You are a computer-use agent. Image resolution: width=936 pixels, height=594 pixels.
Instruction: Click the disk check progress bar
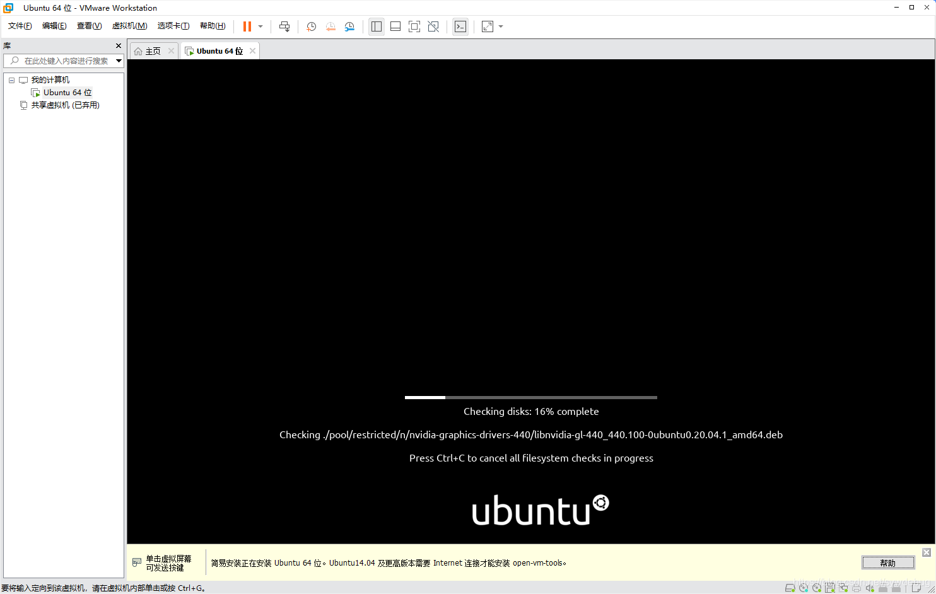point(531,397)
